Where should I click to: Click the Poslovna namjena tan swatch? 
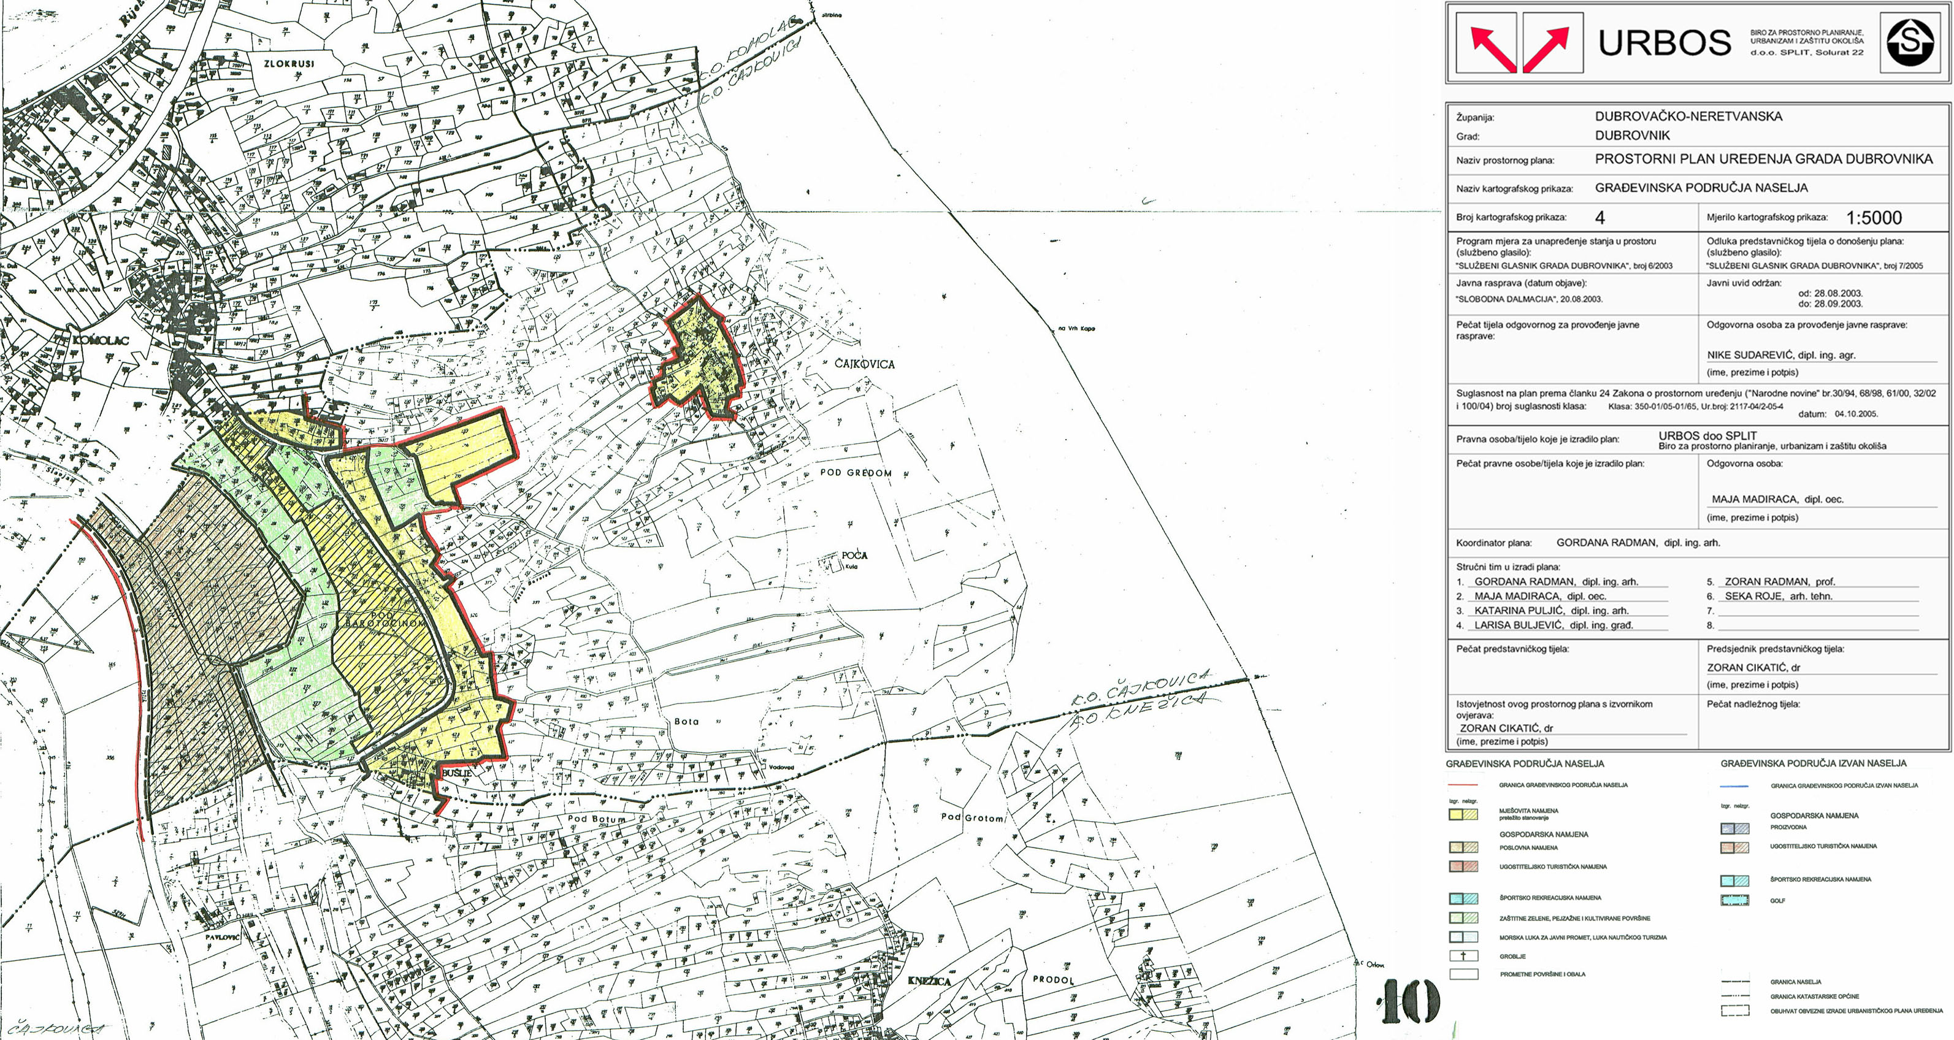1463,847
